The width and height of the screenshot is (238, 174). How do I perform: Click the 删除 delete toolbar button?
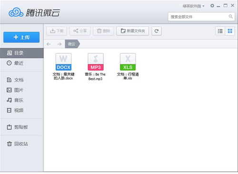(103, 31)
